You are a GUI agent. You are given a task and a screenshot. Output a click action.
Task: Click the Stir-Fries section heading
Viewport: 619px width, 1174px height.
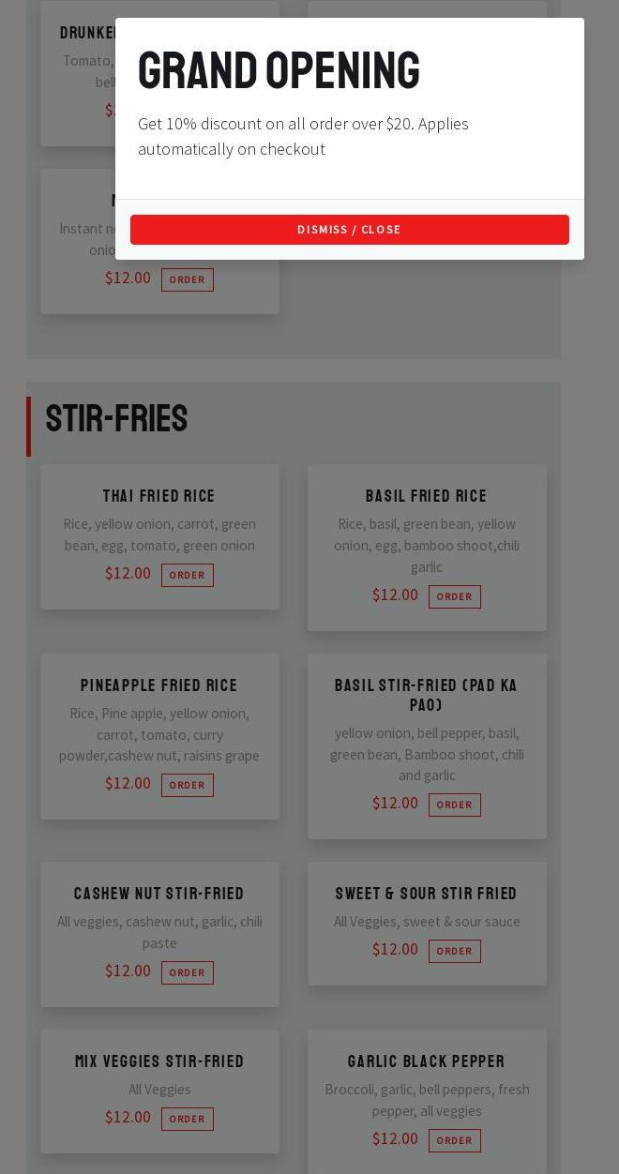coord(116,419)
